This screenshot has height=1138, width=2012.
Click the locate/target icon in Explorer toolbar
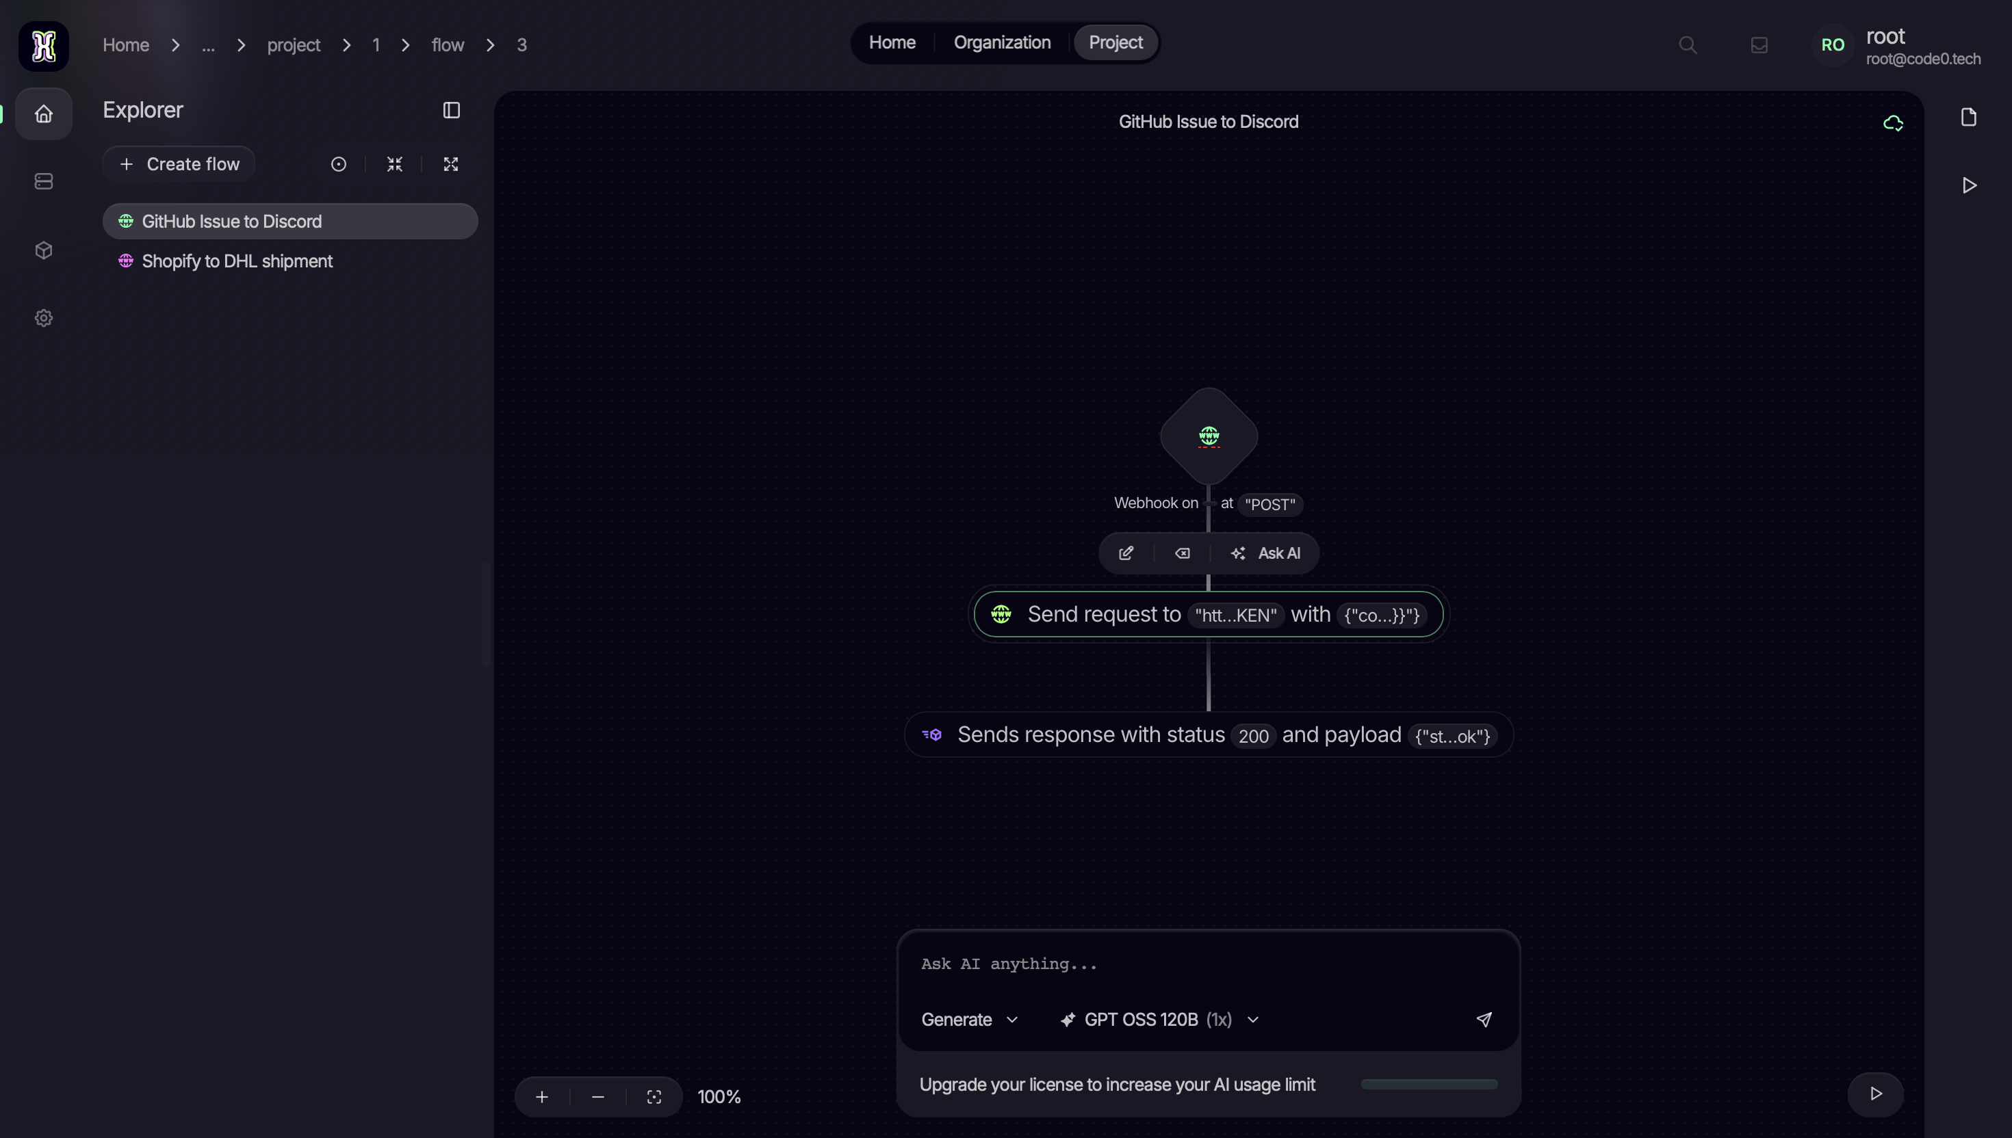[x=339, y=164]
